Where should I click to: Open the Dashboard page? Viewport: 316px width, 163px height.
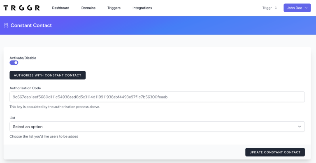[x=60, y=8]
